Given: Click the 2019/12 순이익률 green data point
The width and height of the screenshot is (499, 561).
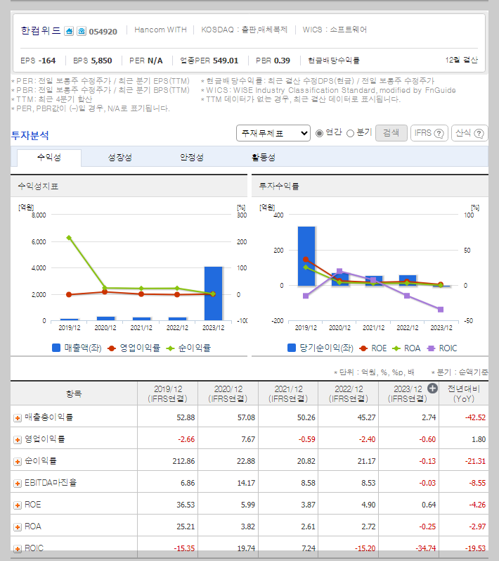Looking at the screenshot, I should coord(69,238).
